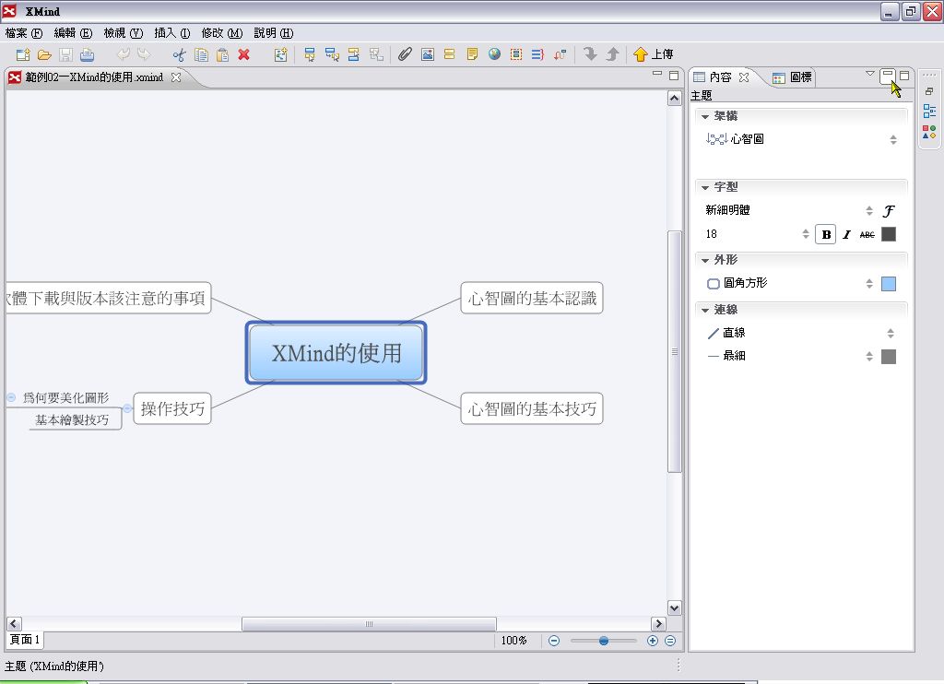This screenshot has width=944, height=684.
Task: Click the New workbook toolbar icon
Action: (x=23, y=54)
